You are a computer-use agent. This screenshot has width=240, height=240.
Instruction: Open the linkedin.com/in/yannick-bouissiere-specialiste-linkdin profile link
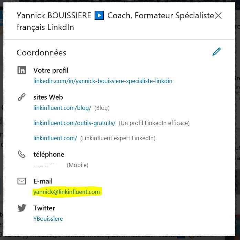coord(103,81)
